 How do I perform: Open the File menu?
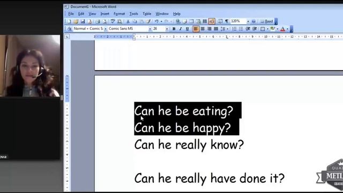tap(71, 14)
